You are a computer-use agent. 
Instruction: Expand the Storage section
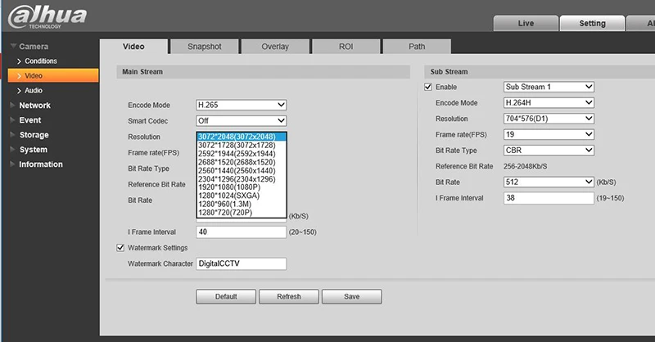point(34,135)
